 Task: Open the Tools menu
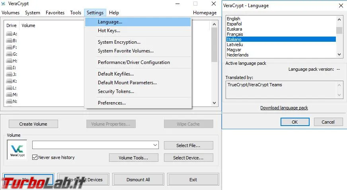pyautogui.click(x=76, y=13)
